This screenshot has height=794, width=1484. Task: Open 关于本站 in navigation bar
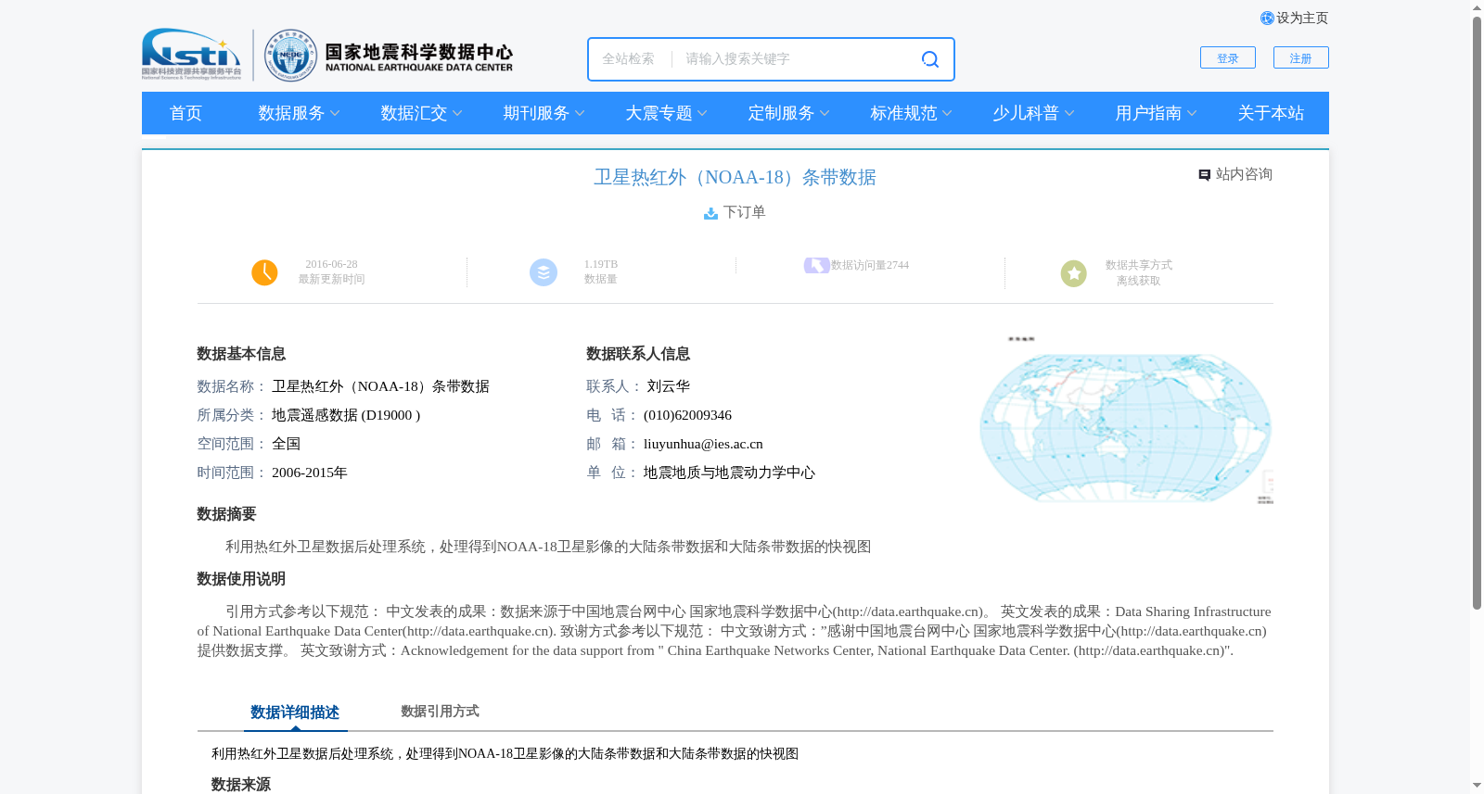pos(1271,113)
